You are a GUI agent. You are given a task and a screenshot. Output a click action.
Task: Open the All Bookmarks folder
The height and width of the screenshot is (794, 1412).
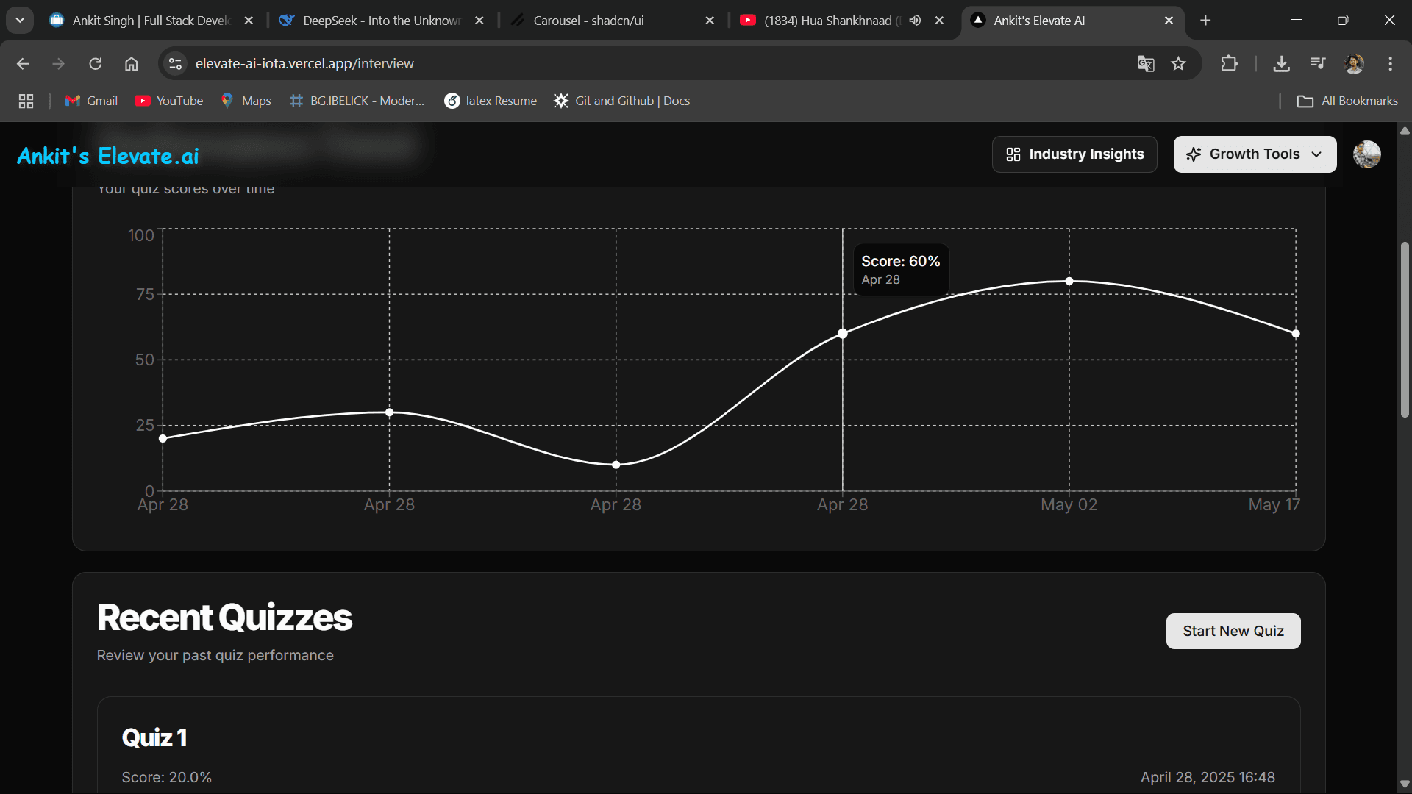(x=1347, y=101)
